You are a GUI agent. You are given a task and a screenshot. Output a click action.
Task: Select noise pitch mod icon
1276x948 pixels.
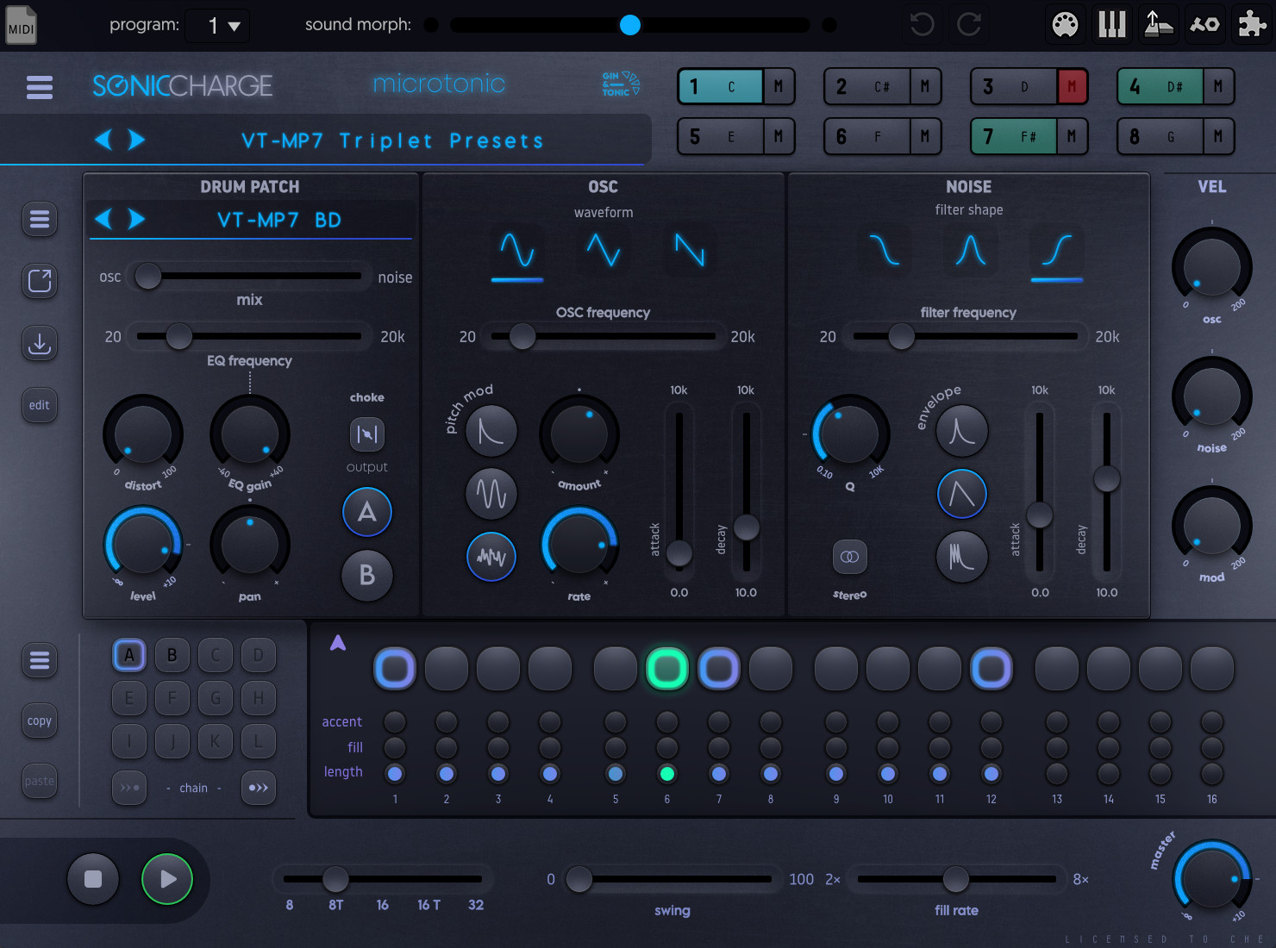coord(491,557)
